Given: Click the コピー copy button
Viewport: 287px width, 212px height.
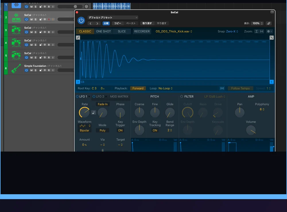Looking at the screenshot, I should coord(117,23).
